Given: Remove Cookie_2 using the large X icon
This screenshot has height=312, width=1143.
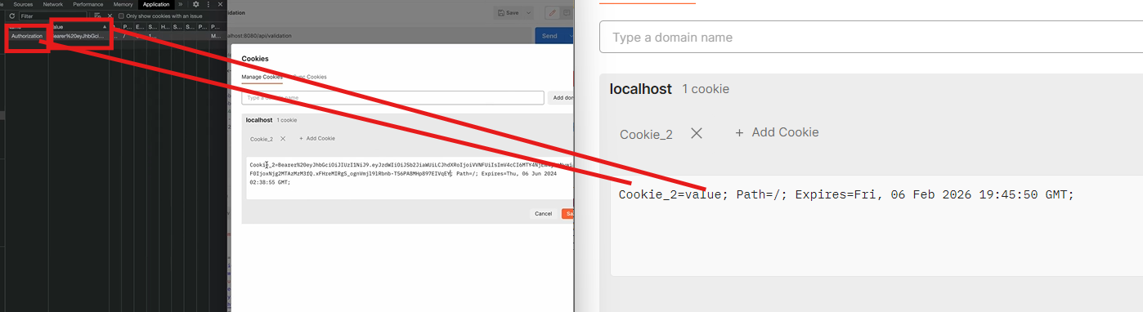Looking at the screenshot, I should [697, 133].
